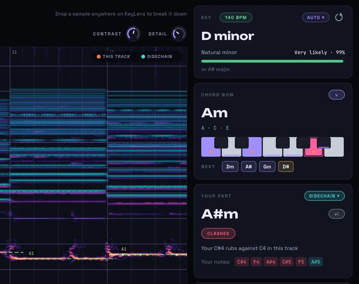Click the C#4 note chip
This screenshot has width=359, height=284.
pos(242,262)
